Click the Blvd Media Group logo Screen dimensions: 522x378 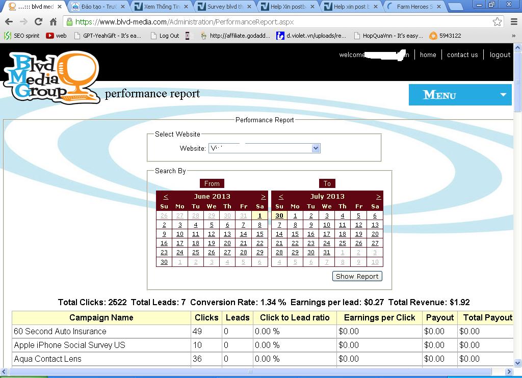(51, 77)
